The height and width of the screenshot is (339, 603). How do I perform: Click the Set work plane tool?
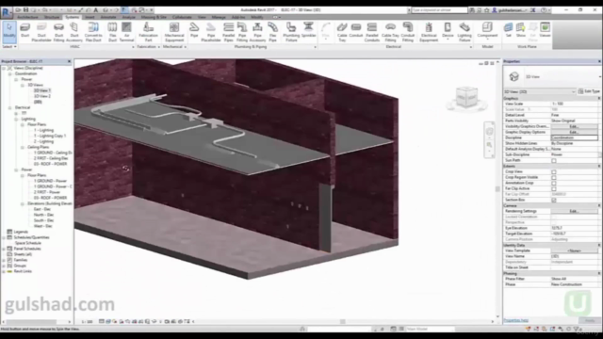pos(509,30)
